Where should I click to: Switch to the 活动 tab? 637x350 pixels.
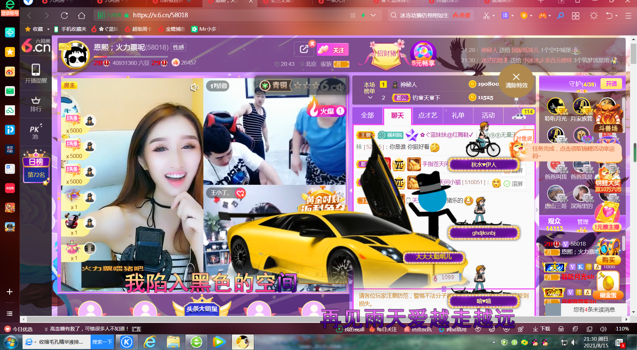point(488,115)
